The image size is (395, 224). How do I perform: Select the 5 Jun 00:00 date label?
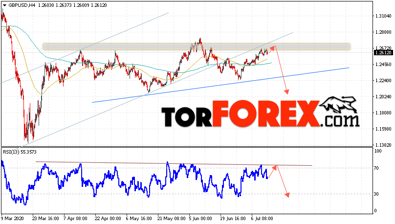point(201,219)
